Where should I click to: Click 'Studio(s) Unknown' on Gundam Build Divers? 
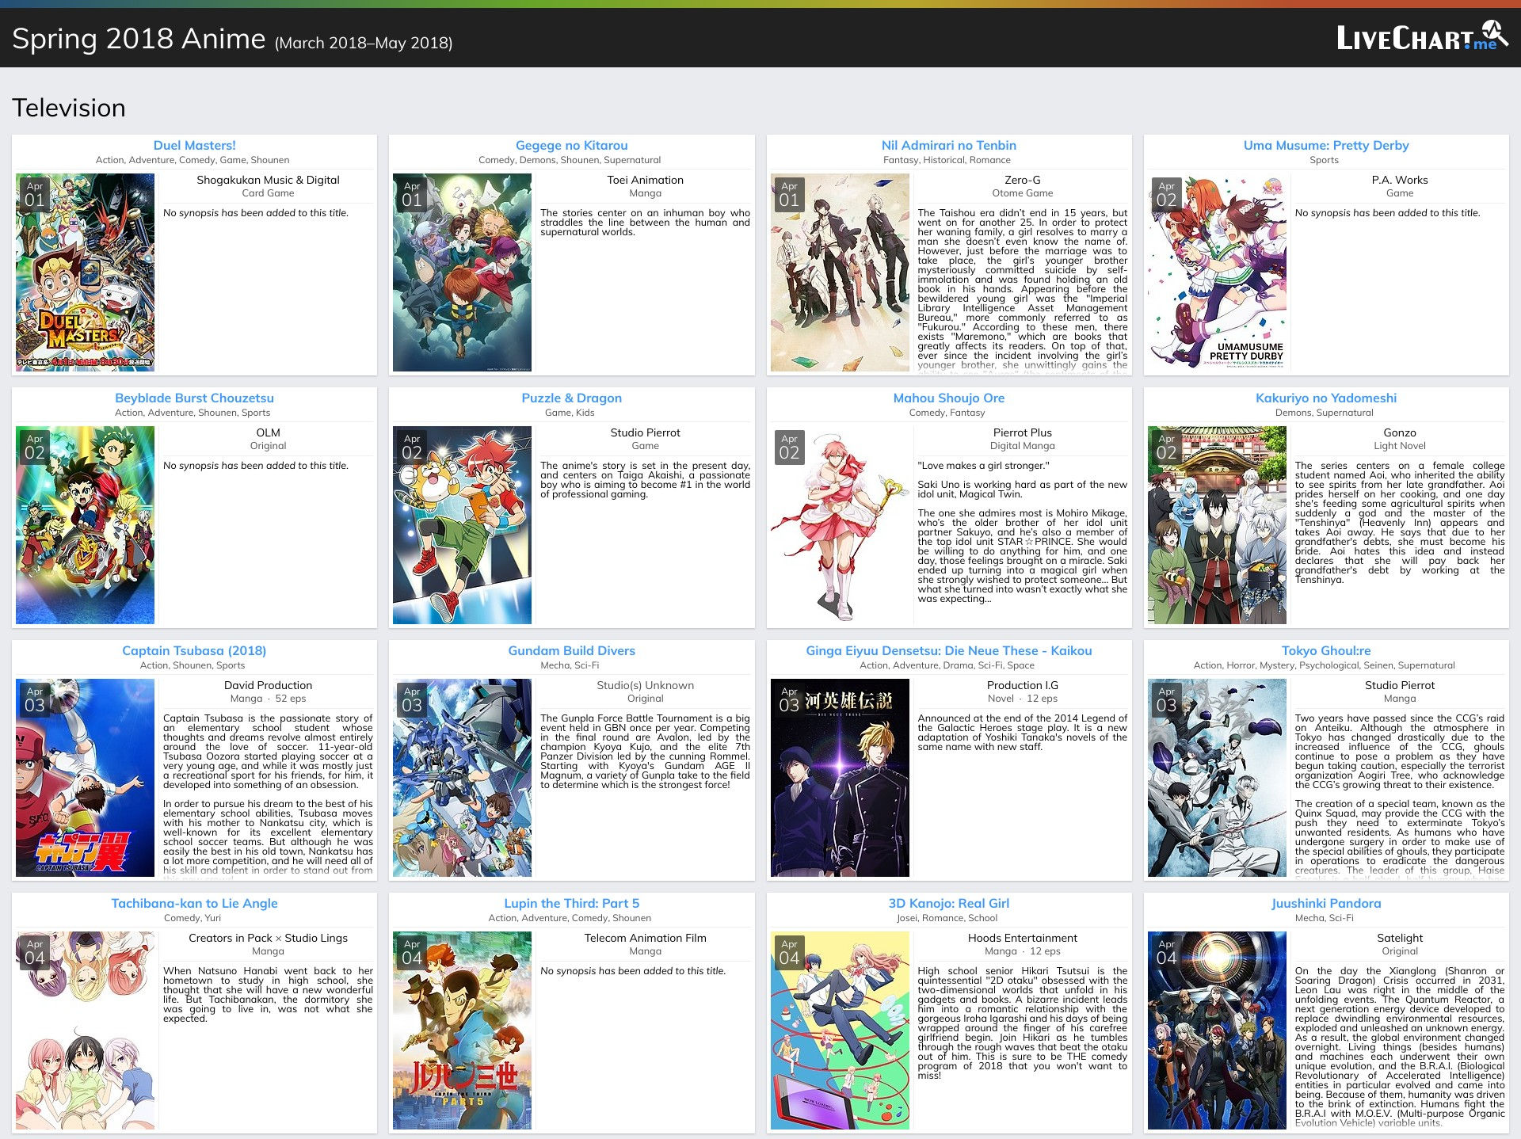click(x=645, y=685)
